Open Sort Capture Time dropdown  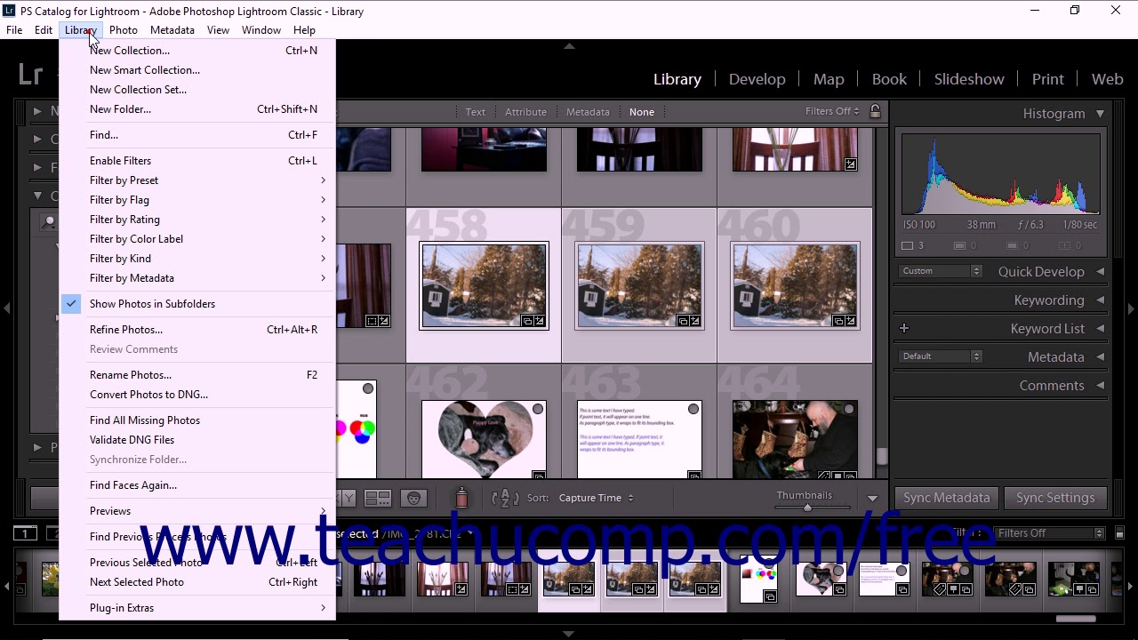596,498
